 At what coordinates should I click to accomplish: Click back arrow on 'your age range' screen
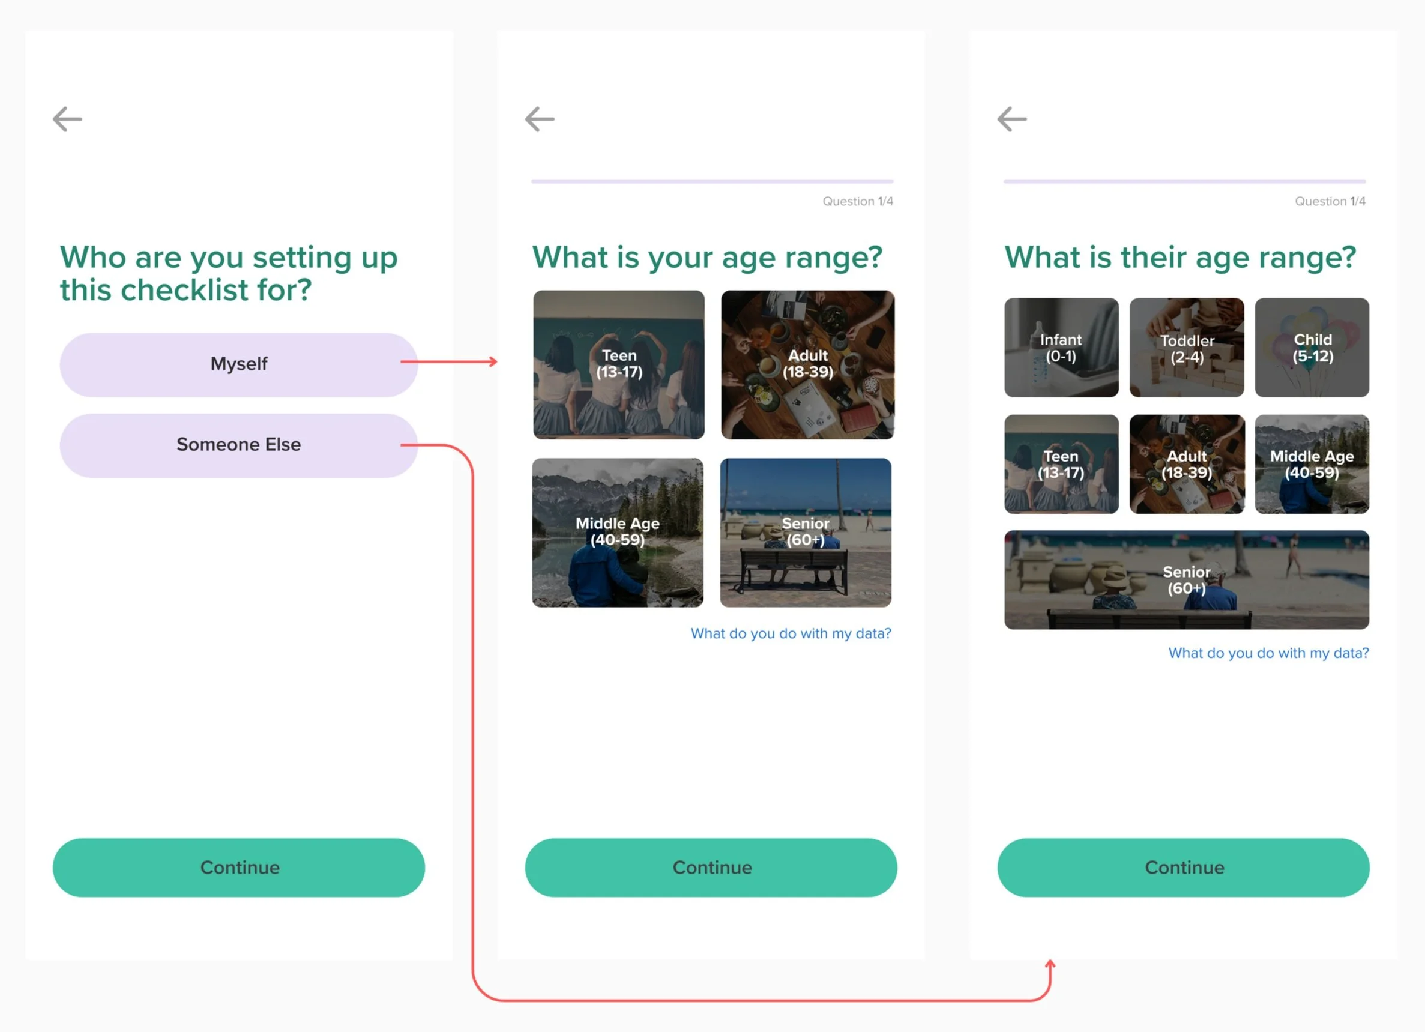coord(540,119)
